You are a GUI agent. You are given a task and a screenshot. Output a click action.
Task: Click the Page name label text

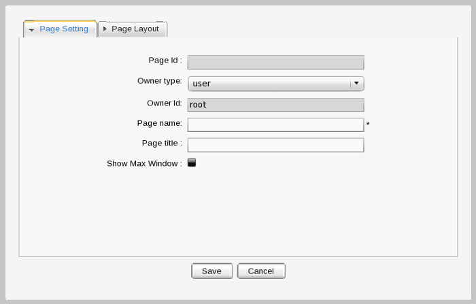click(159, 123)
